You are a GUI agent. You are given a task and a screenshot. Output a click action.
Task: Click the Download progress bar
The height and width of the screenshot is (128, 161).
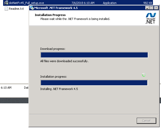[x=94, y=55]
